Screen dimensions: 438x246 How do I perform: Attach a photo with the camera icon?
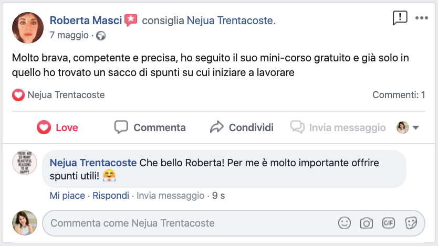[366, 223]
